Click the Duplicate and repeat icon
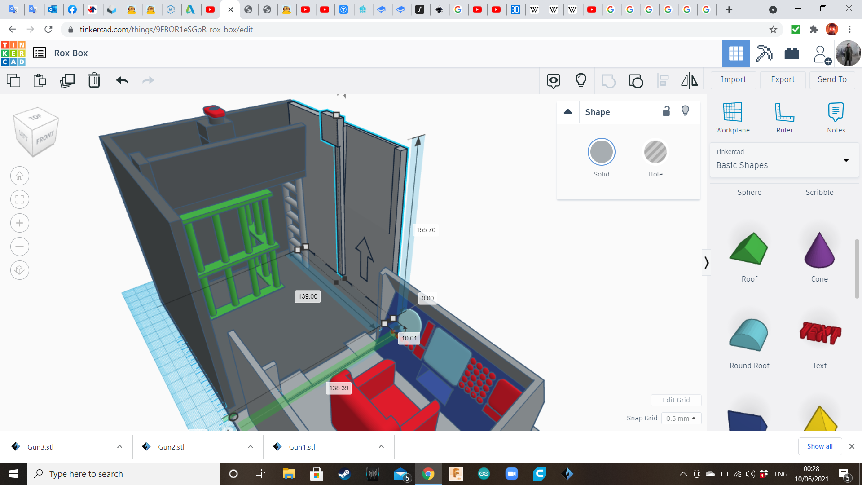 [67, 81]
